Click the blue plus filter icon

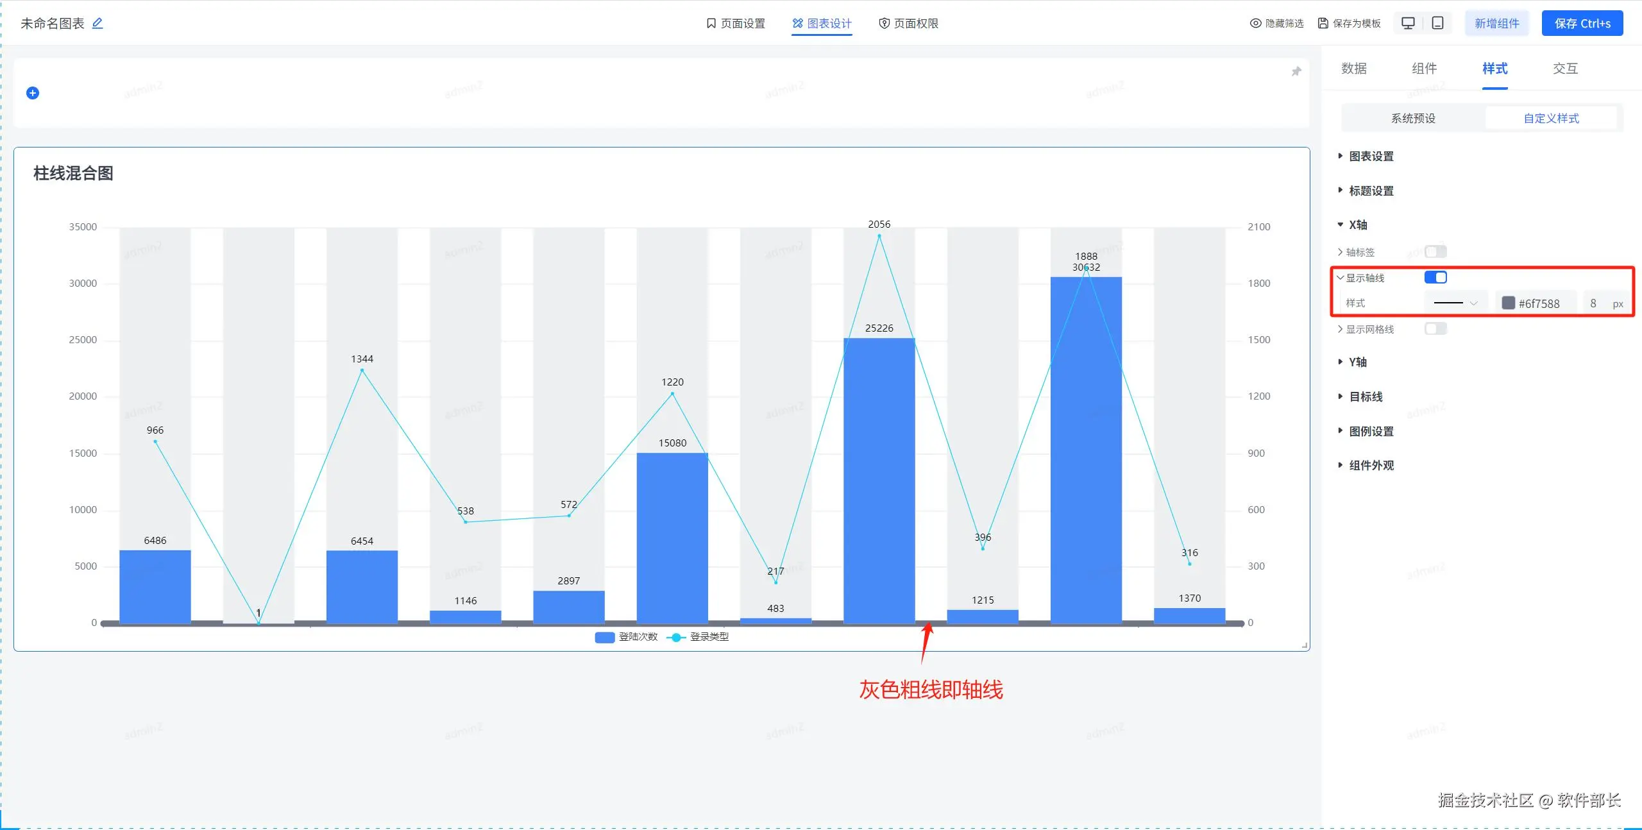(x=33, y=93)
